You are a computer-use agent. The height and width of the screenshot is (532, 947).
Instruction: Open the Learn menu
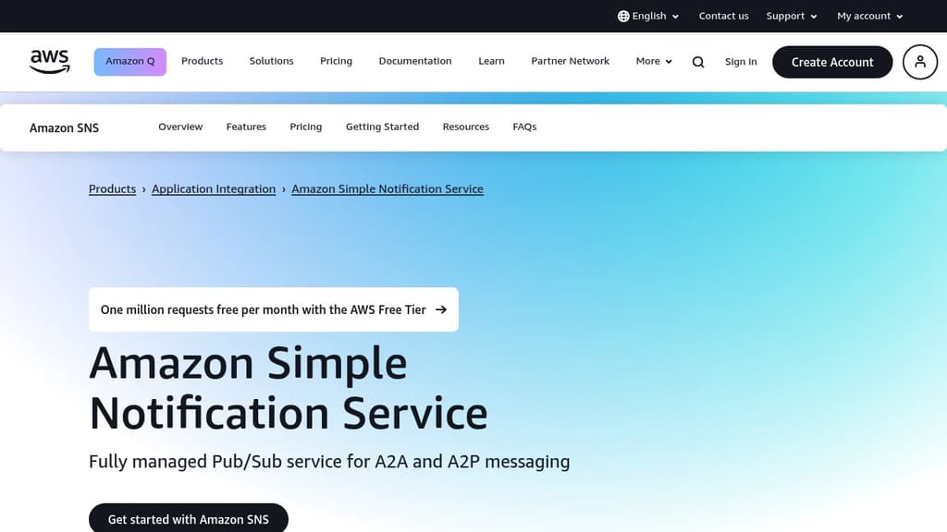491,62
